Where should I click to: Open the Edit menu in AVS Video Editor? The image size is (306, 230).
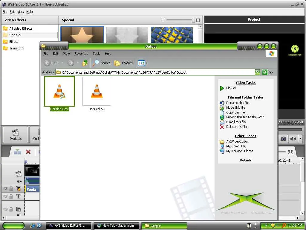click(x=12, y=12)
